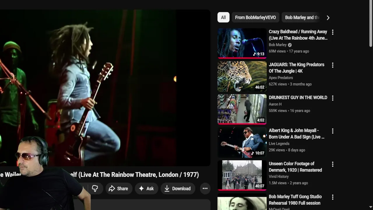Click the 9:13 duration badge
The width and height of the screenshot is (373, 210).
pos(259,54)
